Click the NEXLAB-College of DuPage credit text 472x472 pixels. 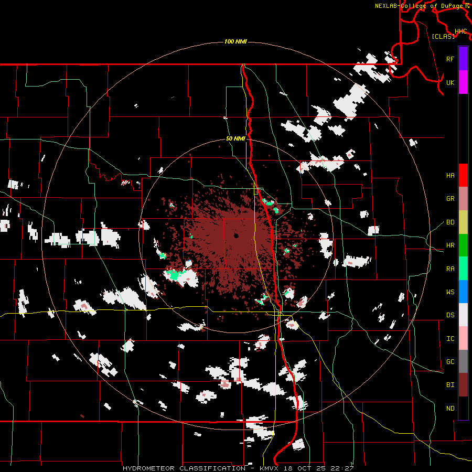click(x=419, y=6)
